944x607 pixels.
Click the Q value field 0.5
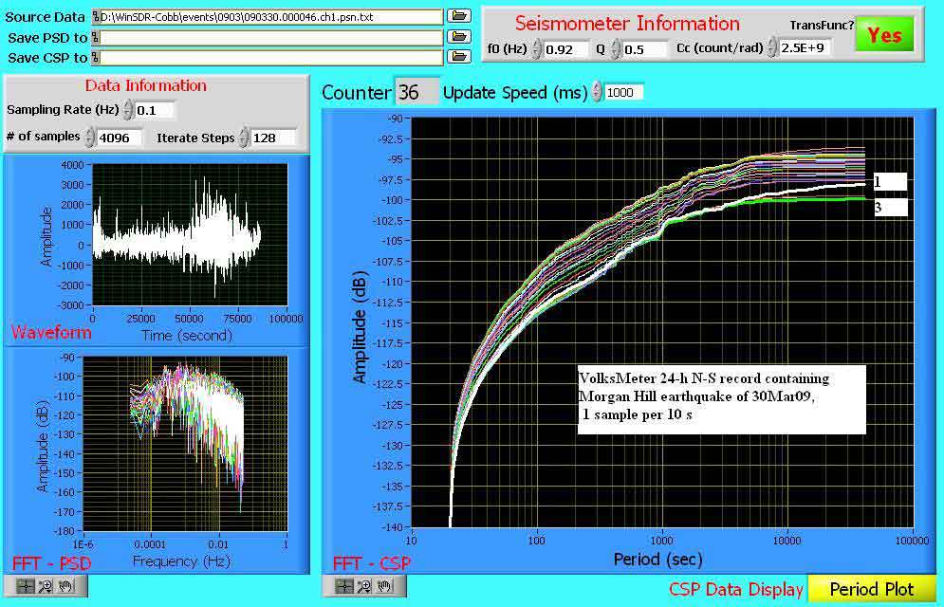[644, 49]
